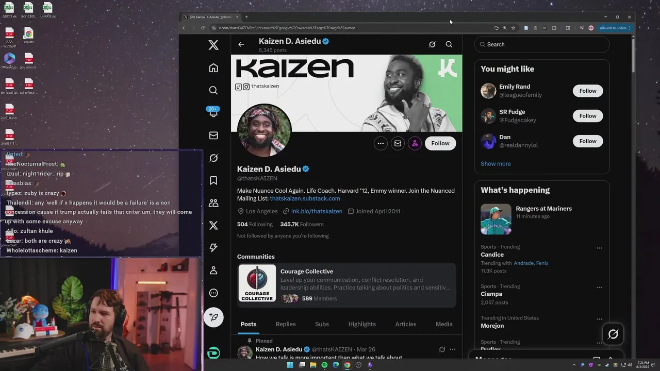Switch to the Articles tab
The height and width of the screenshot is (371, 660).
(x=406, y=324)
